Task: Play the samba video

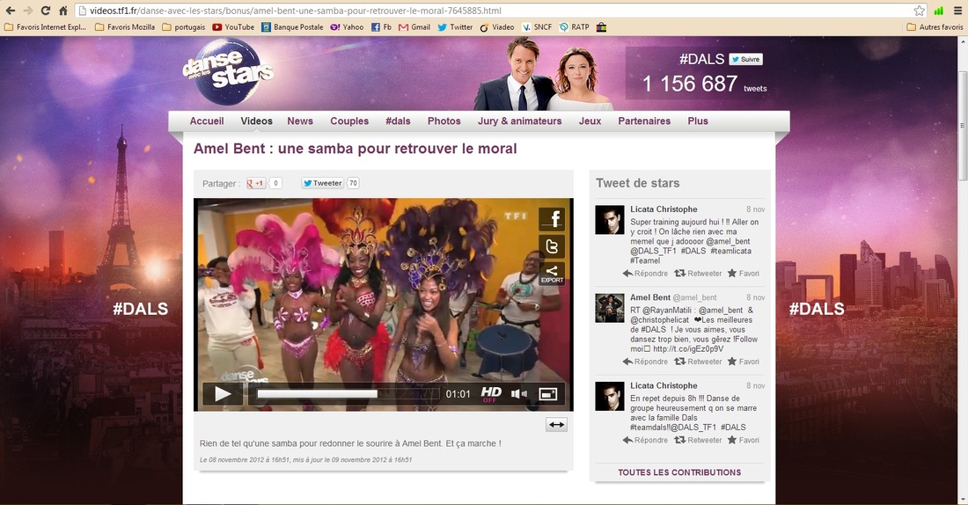Action: pyautogui.click(x=223, y=393)
